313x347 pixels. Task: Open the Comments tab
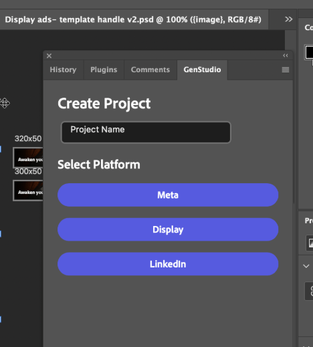click(x=150, y=70)
